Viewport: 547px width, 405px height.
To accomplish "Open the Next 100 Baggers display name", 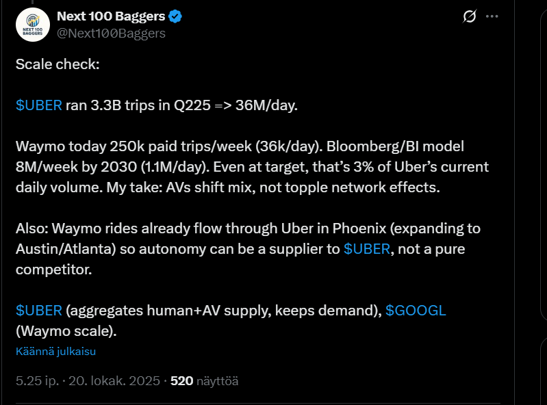I will click(110, 16).
